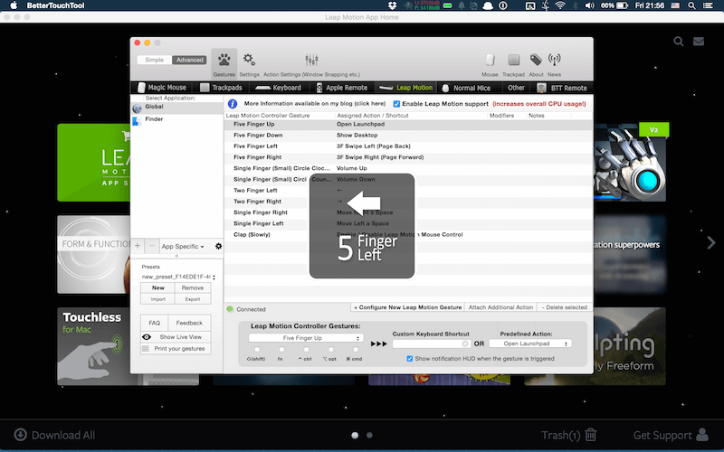Add application with plus button
This screenshot has width=724, height=452.
(x=138, y=246)
